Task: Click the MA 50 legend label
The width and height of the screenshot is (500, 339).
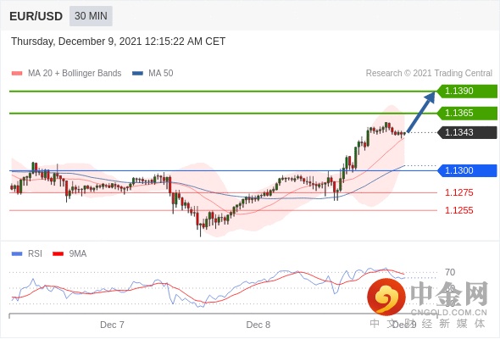Action: click(x=161, y=74)
